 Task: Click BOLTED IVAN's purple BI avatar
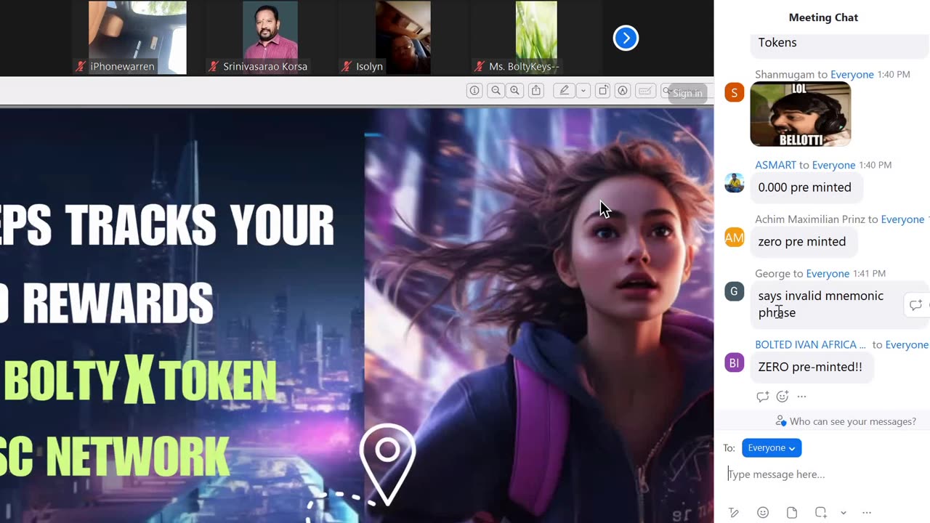[x=734, y=362]
